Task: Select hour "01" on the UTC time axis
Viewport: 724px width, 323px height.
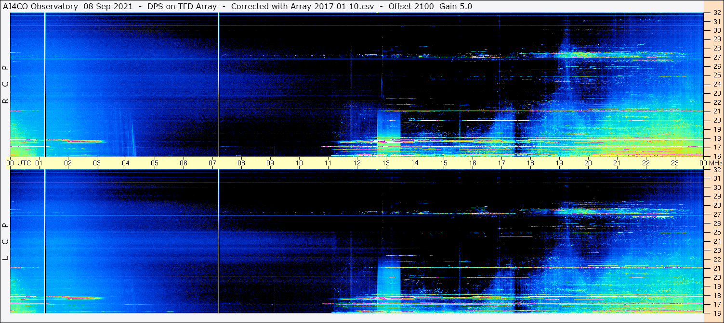Action: click(39, 163)
